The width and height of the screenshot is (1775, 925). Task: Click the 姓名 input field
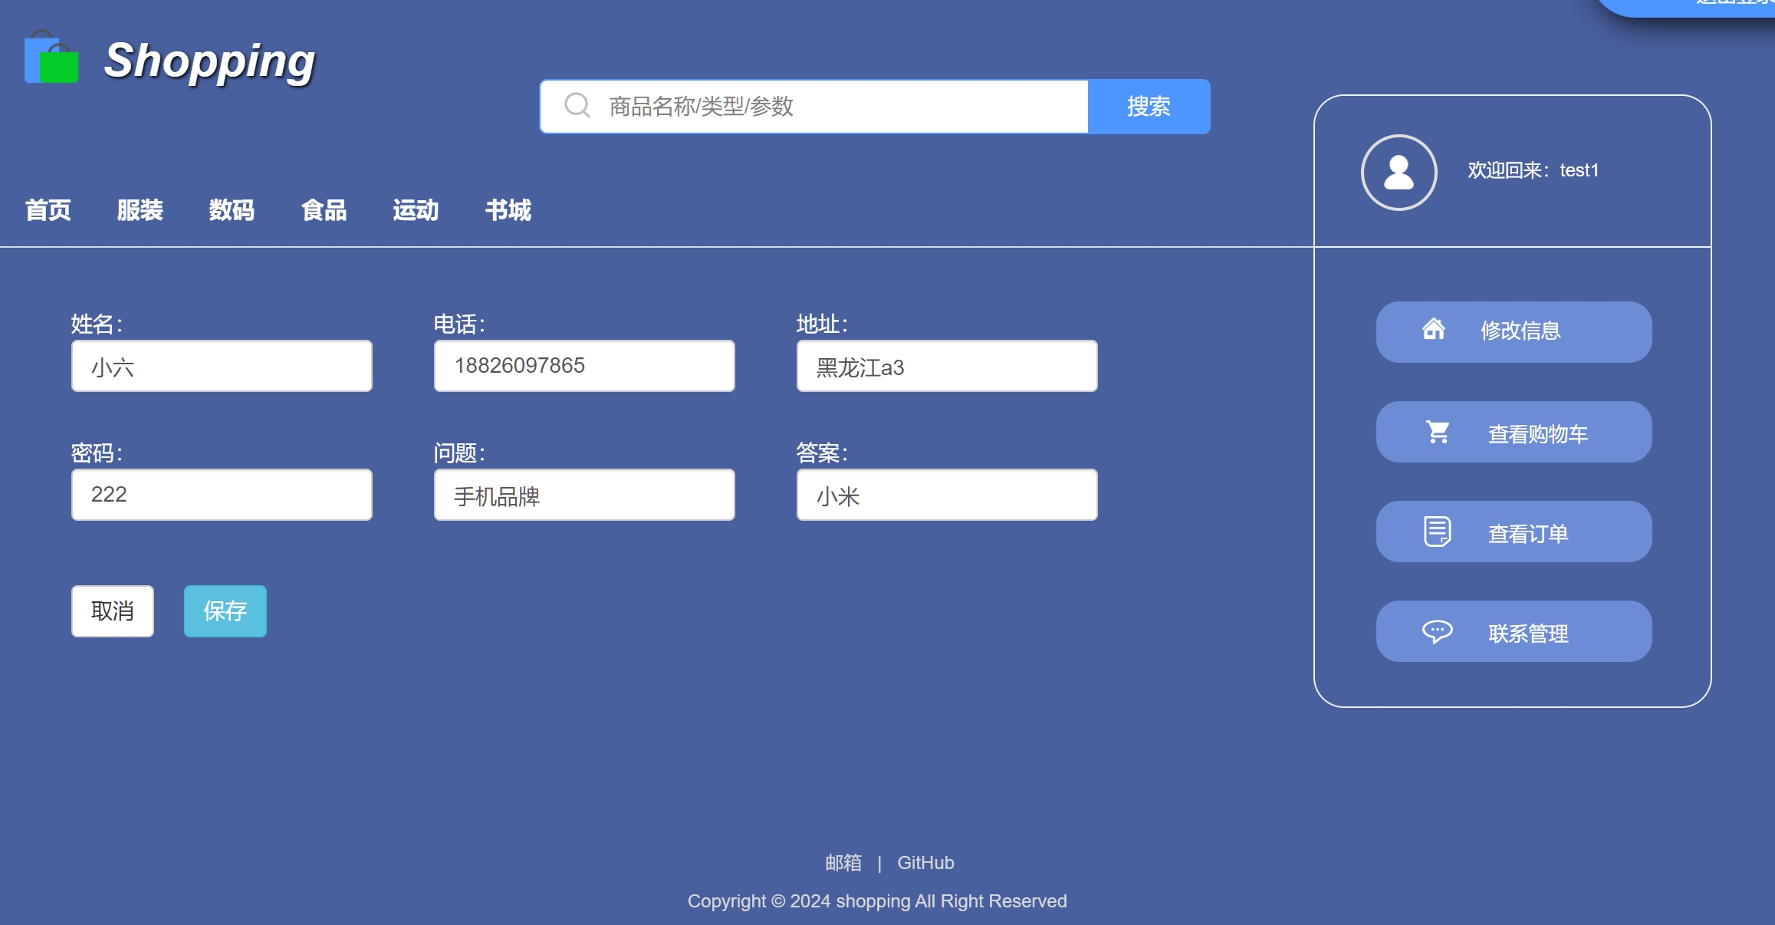click(x=222, y=367)
